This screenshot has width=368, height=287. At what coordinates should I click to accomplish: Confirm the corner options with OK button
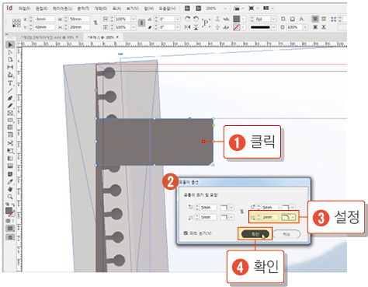coord(255,234)
